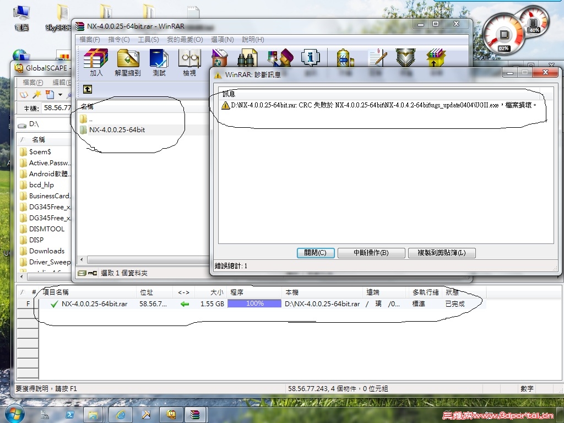Image resolution: width=564 pixels, height=423 pixels.
Task: Click the queue item NX-4.0.0.25-64bit.rar
Action: point(94,304)
